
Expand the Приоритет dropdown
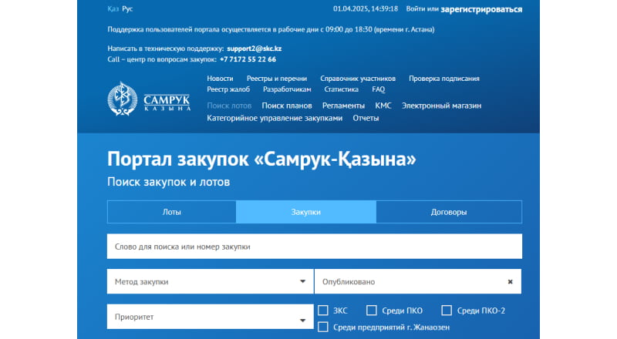210,317
